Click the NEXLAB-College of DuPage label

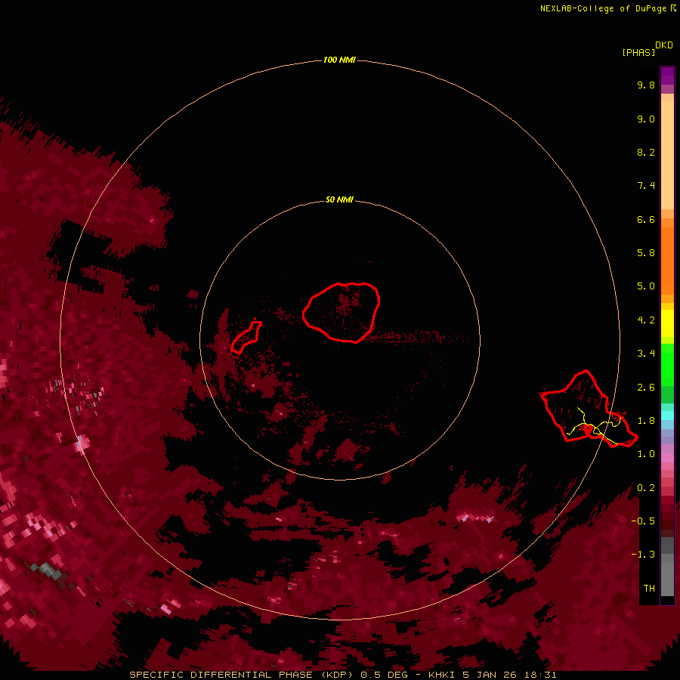(x=607, y=8)
